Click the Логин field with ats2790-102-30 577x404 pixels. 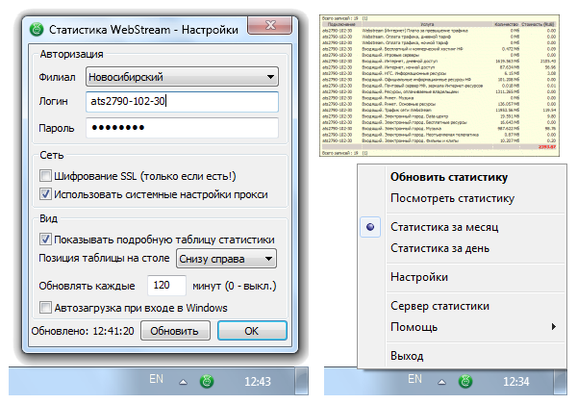click(x=182, y=101)
